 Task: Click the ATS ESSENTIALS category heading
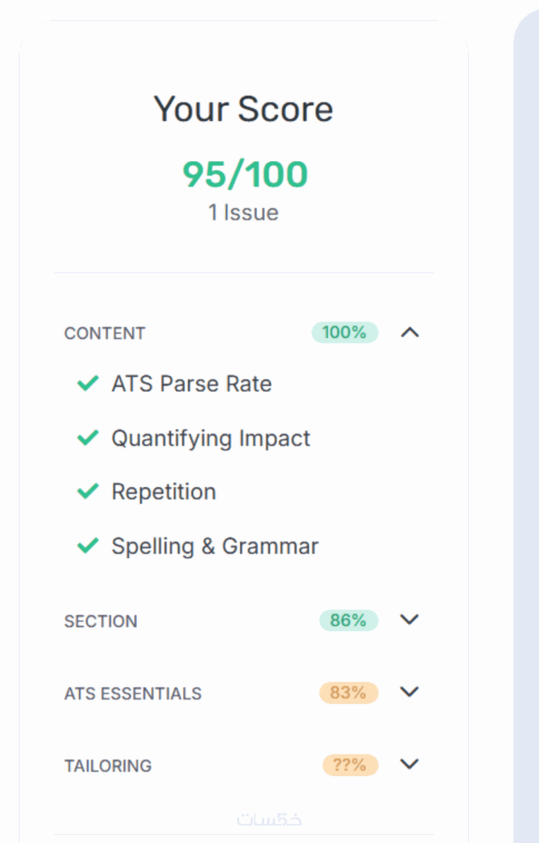(x=133, y=693)
